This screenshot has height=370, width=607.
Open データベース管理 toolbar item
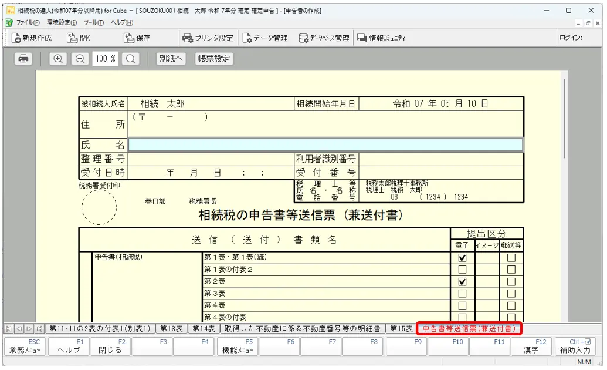coord(324,38)
